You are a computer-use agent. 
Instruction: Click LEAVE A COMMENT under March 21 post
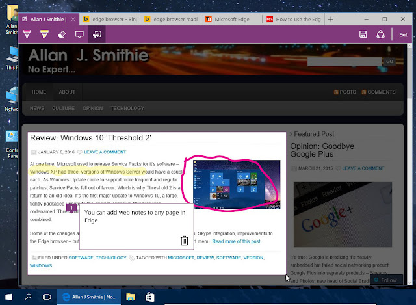[x=363, y=168]
